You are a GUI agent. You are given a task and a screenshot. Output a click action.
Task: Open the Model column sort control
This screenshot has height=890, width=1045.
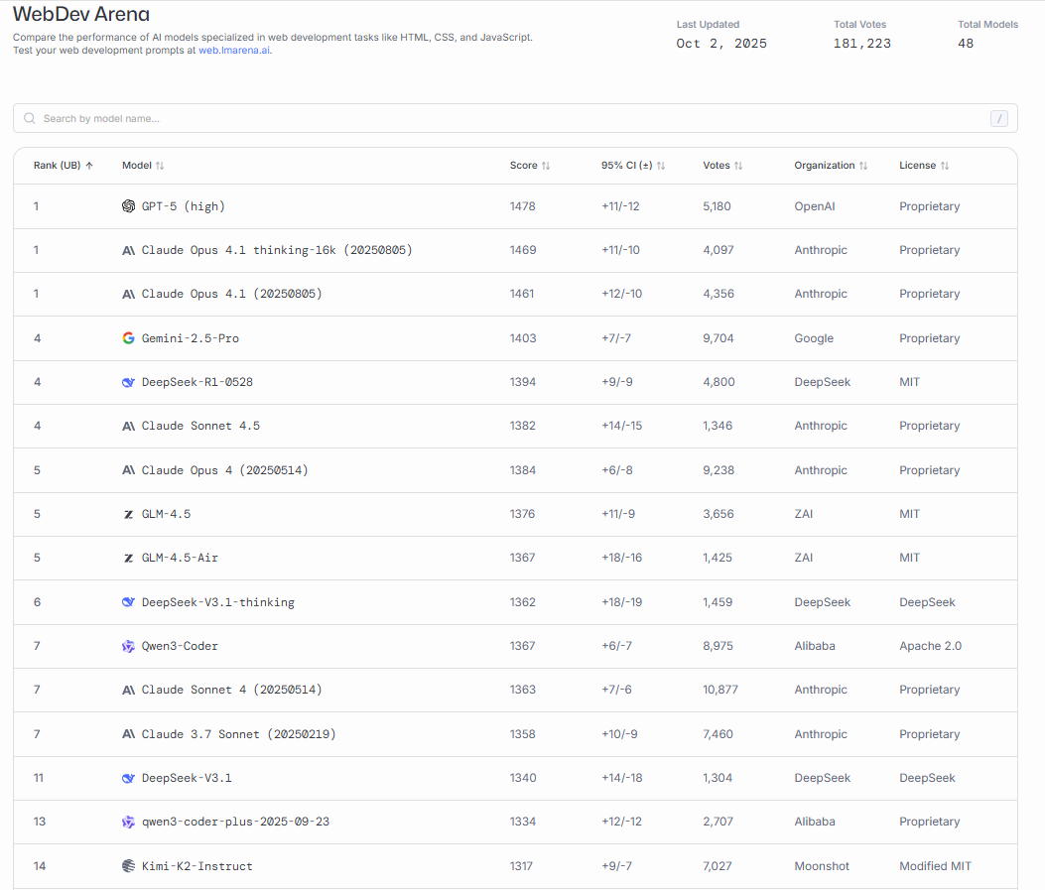[160, 165]
